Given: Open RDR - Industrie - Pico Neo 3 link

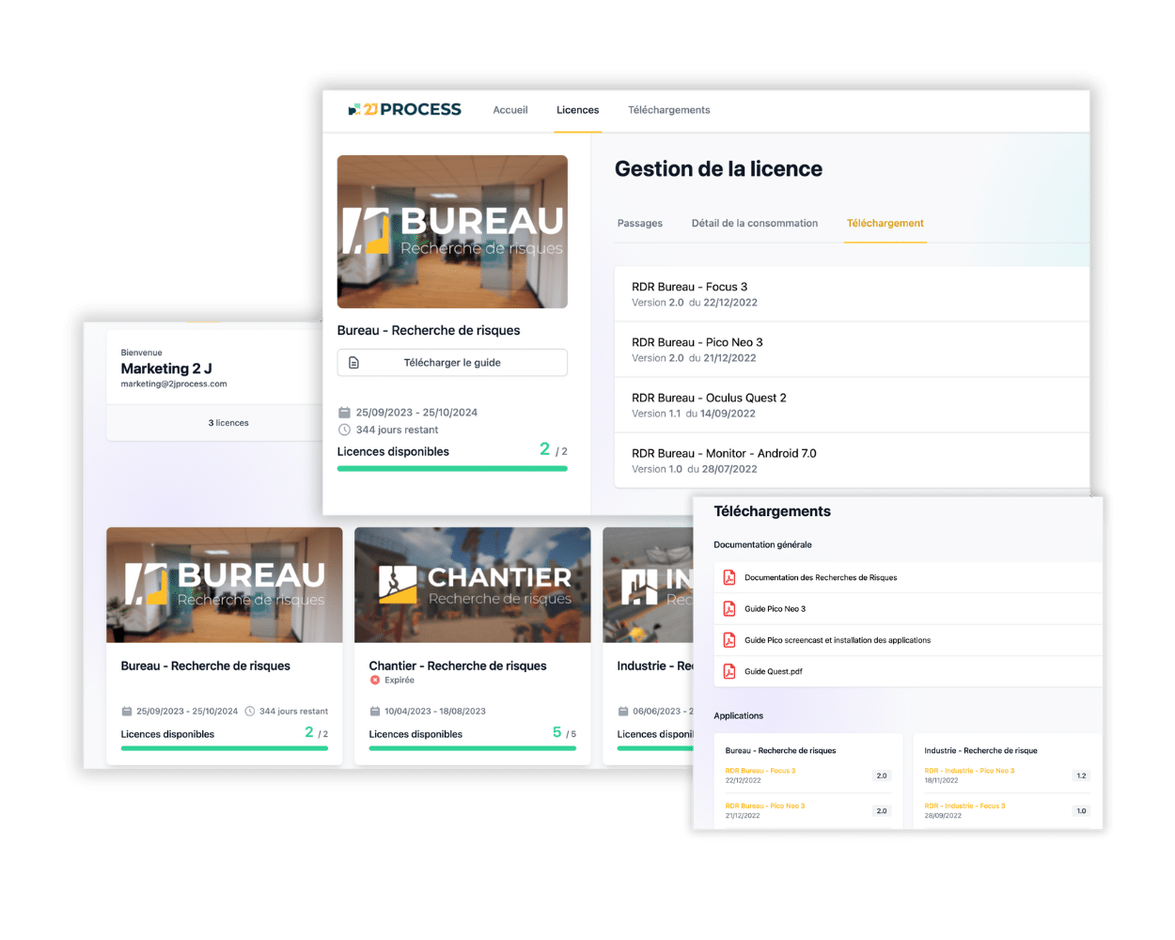Looking at the screenshot, I should (x=969, y=771).
